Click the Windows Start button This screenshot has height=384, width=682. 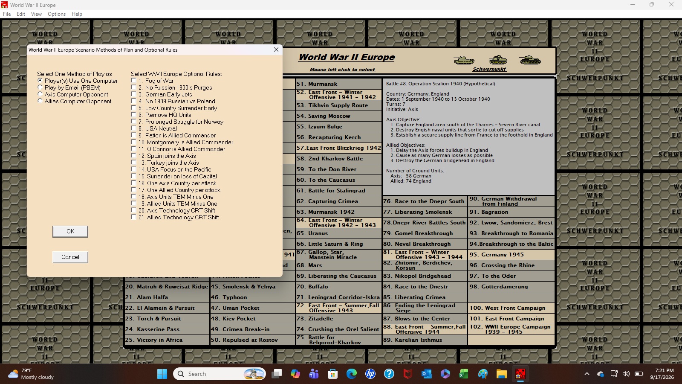(x=162, y=374)
